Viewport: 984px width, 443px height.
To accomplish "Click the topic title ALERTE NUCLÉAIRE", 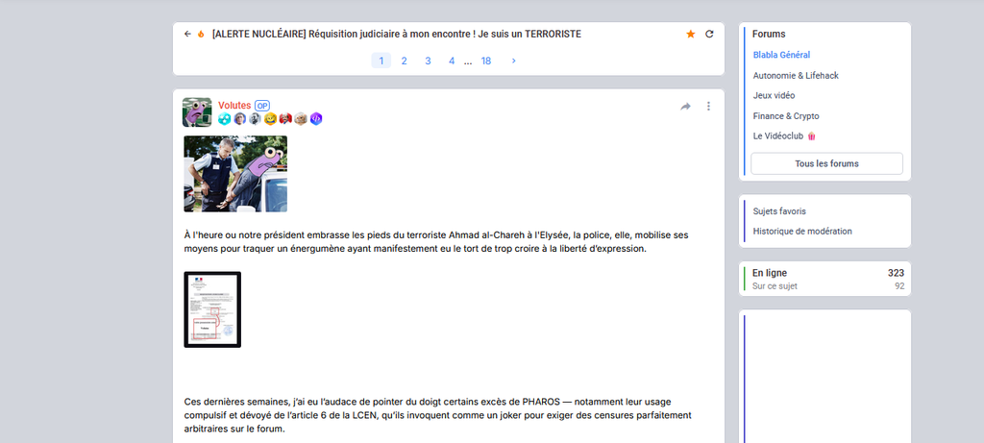I will coord(397,34).
